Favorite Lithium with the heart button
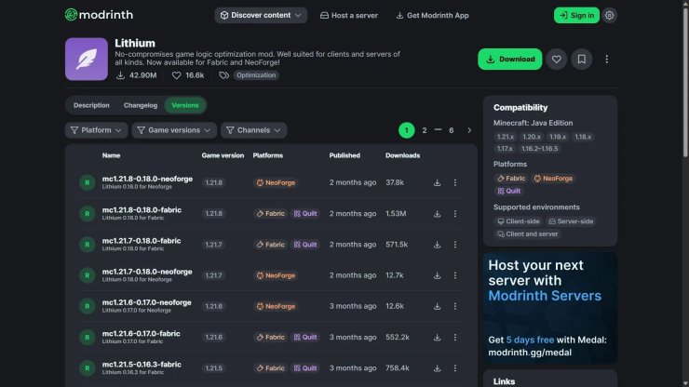Screen dimensions: 689x387 pos(556,59)
